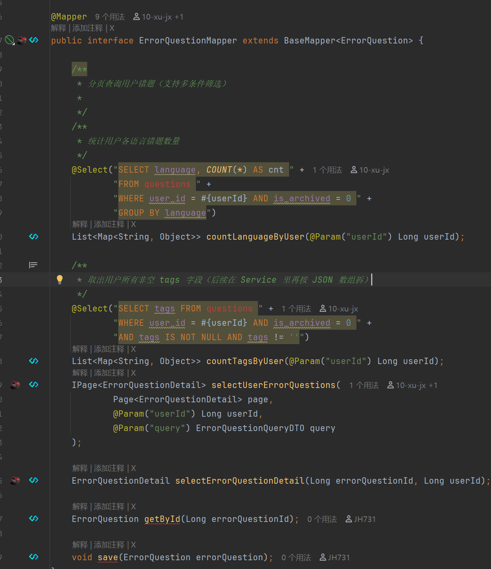Viewport: 491px width, 569px height.
Task: Click the countLanguageByUser method name
Action: coord(255,236)
